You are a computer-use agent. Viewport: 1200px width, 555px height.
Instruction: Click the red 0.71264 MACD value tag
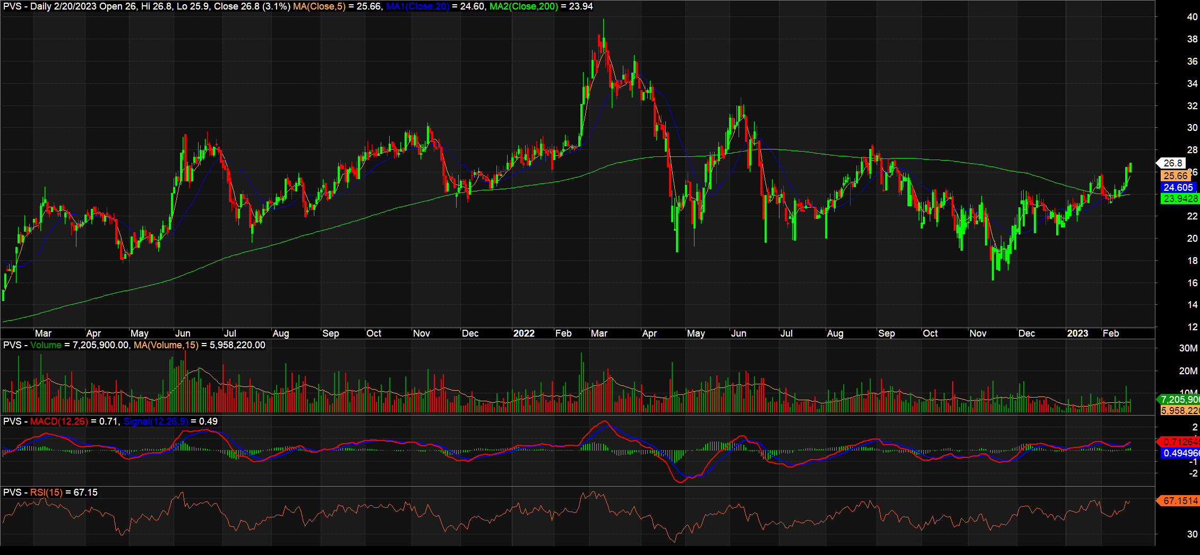pyautogui.click(x=1180, y=442)
